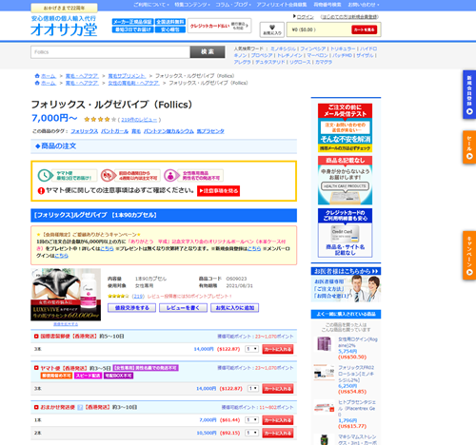Click the star rating next to price
The height and width of the screenshot is (445, 476).
(100, 120)
